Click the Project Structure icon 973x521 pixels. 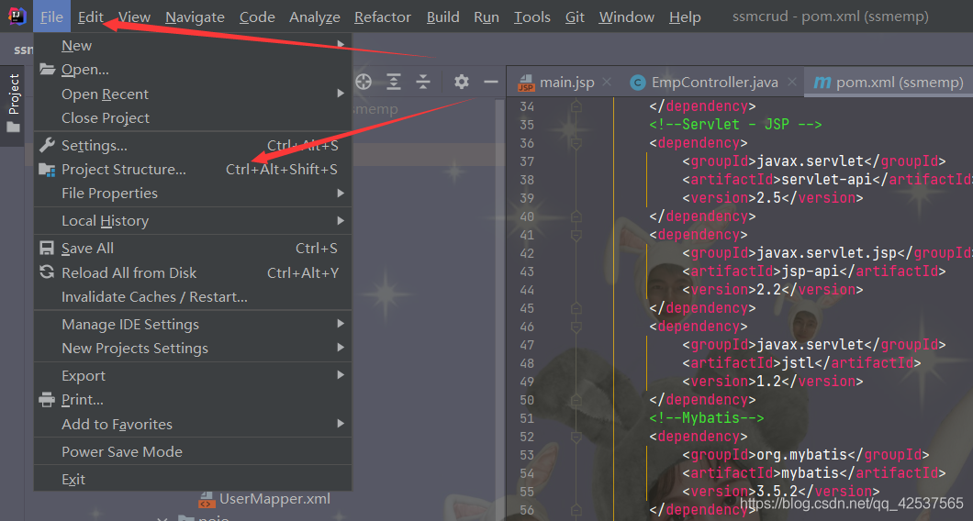point(47,170)
